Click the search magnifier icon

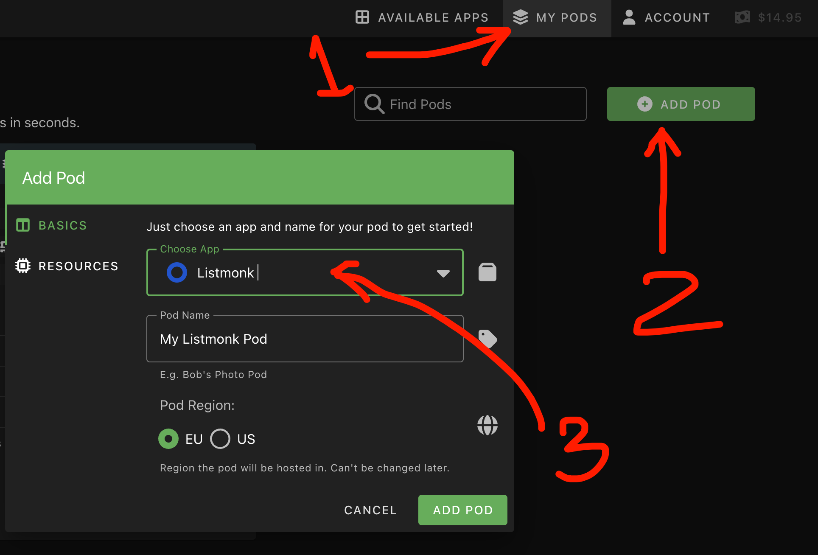[374, 104]
